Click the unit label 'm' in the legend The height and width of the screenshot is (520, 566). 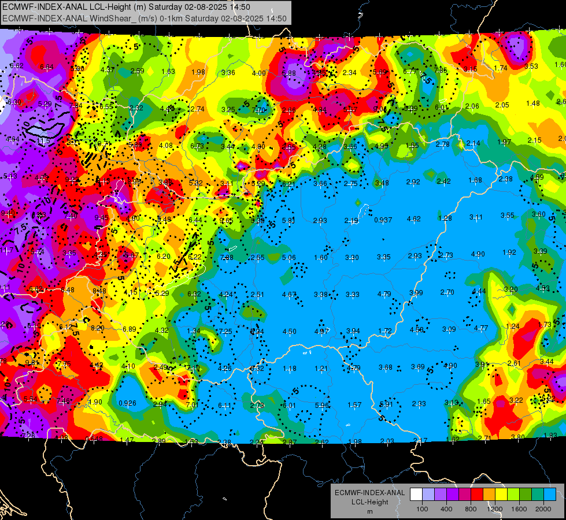370,512
